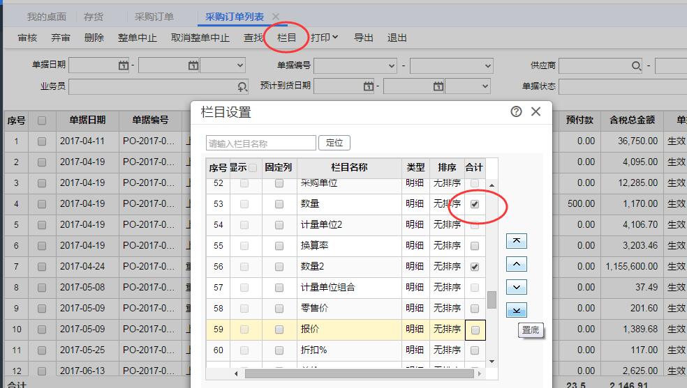Click 栏目 in the toolbar
687x388 pixels.
coord(287,38)
